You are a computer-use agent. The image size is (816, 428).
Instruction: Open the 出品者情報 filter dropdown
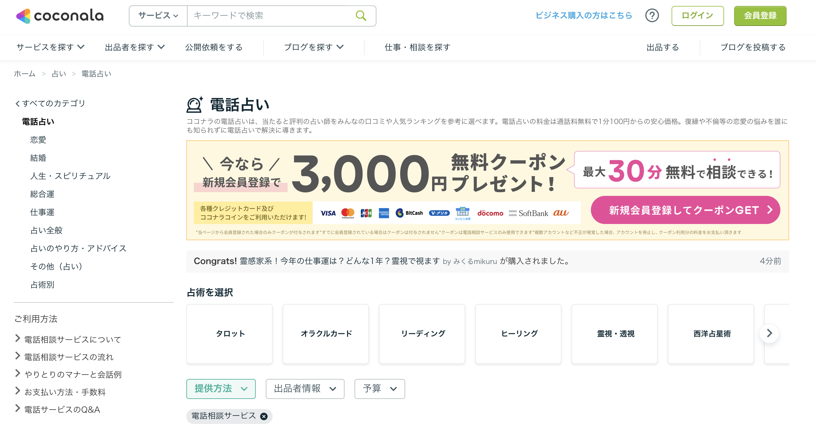point(305,388)
